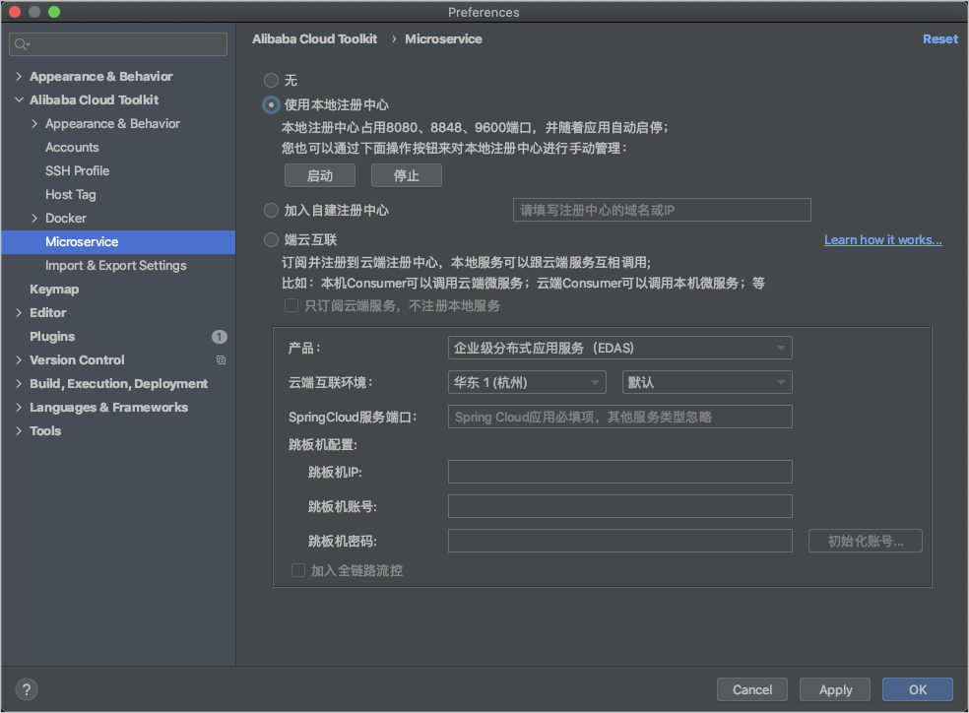This screenshot has width=969, height=713.
Task: Toggle 加入全链路流控 checkbox
Action: [x=297, y=569]
